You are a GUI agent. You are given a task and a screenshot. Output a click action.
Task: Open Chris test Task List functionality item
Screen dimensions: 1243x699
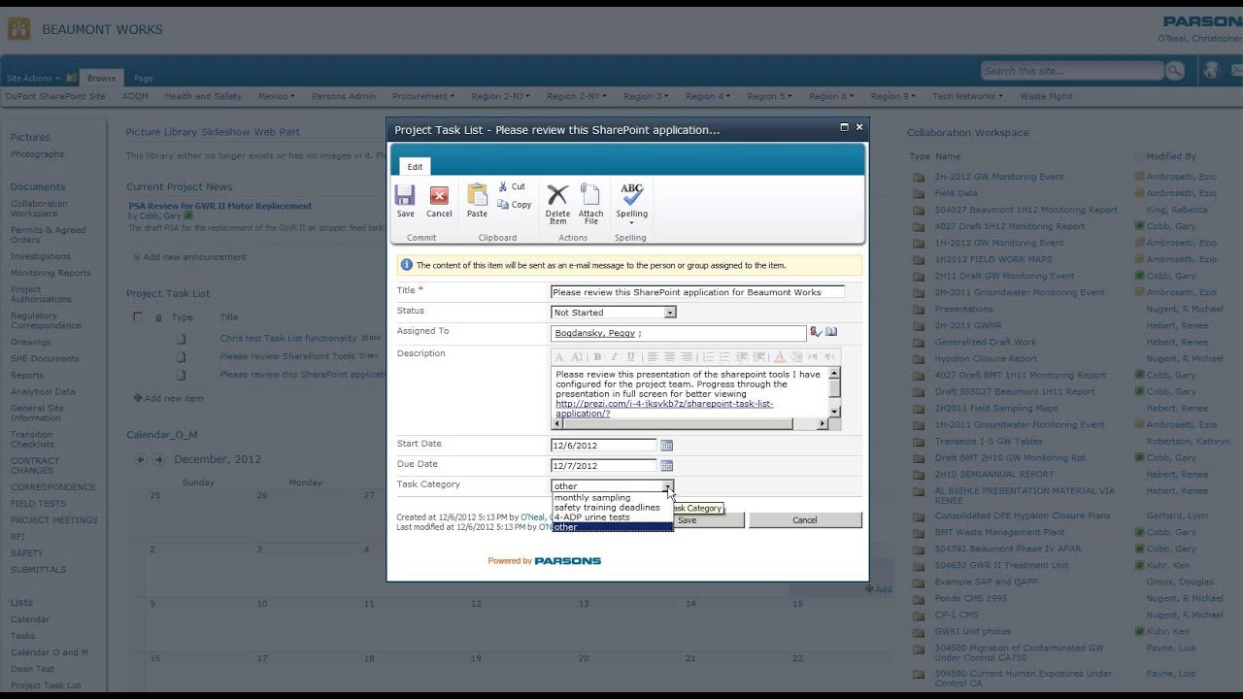click(x=288, y=338)
